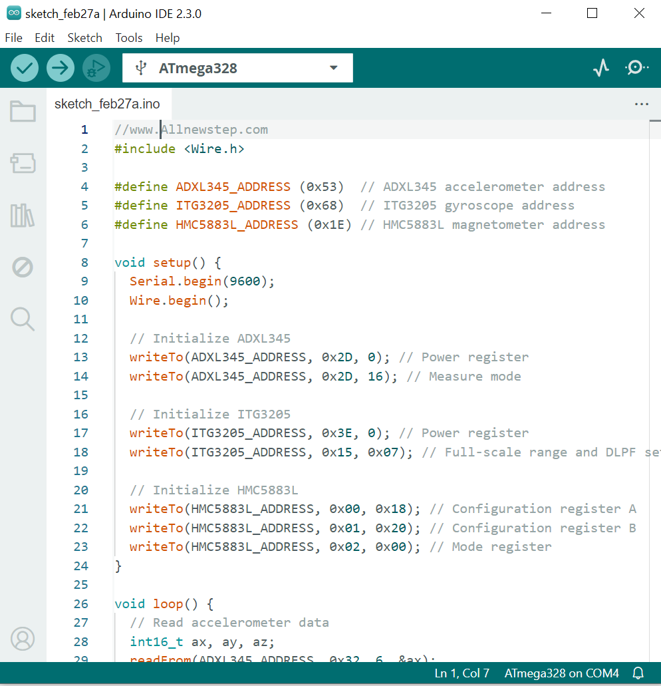The width and height of the screenshot is (661, 686).
Task: Click Ln 1, Col 7 in the status bar
Action: 462,673
